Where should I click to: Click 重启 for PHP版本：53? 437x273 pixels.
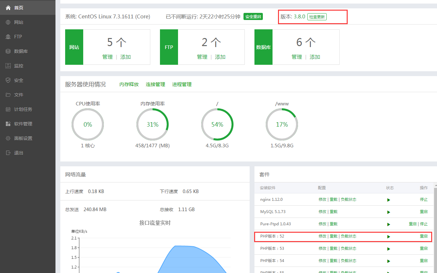(424, 249)
